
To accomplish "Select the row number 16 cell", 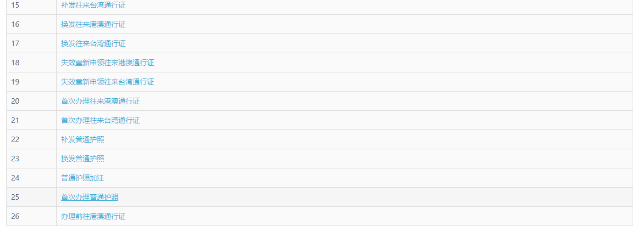I will (x=15, y=24).
